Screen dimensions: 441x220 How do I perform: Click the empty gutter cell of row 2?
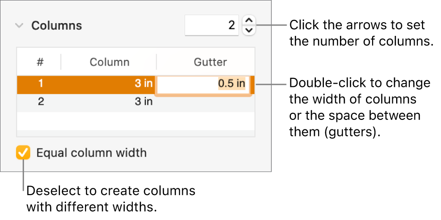205,102
